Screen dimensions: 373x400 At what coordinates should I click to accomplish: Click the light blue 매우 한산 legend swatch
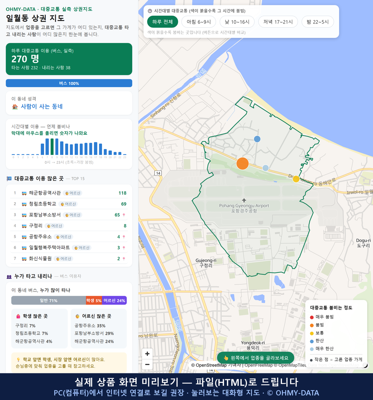pyautogui.click(x=312, y=349)
